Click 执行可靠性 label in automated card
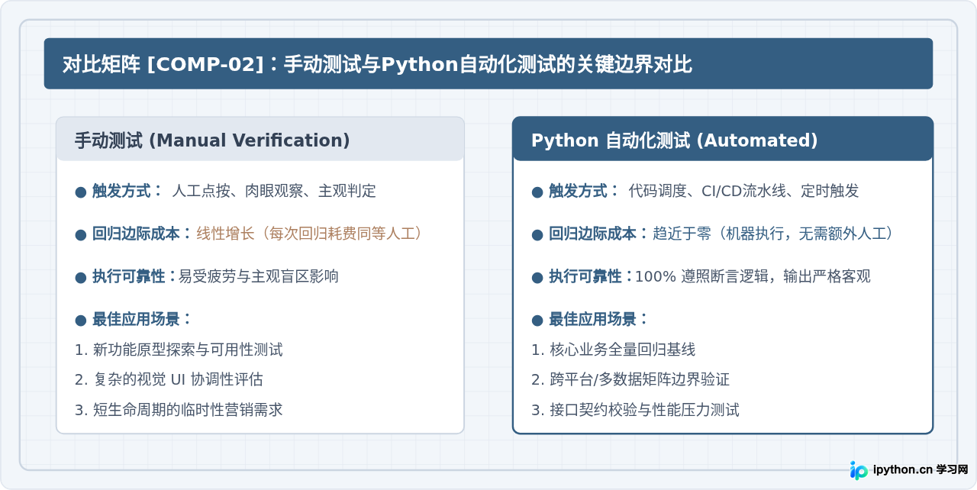 590,276
